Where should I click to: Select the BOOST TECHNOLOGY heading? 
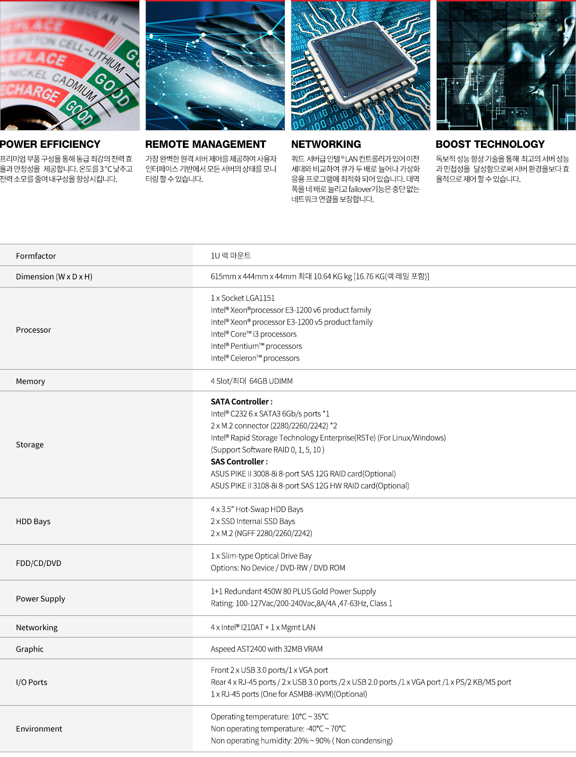point(490,144)
